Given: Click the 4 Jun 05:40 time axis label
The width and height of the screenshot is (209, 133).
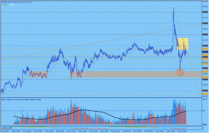Looking at the screenshot, I should point(49,131).
